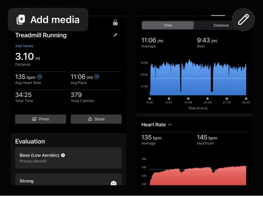Select the 27:32 marker on pace timeline

(x=227, y=99)
